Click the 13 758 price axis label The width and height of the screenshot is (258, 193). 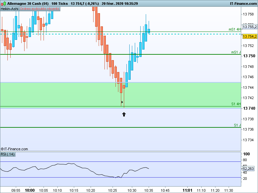tap(248, 14)
